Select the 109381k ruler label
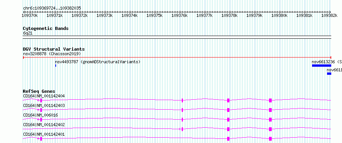Image resolution: width=342 pixels, height=143 pixels. [304, 15]
